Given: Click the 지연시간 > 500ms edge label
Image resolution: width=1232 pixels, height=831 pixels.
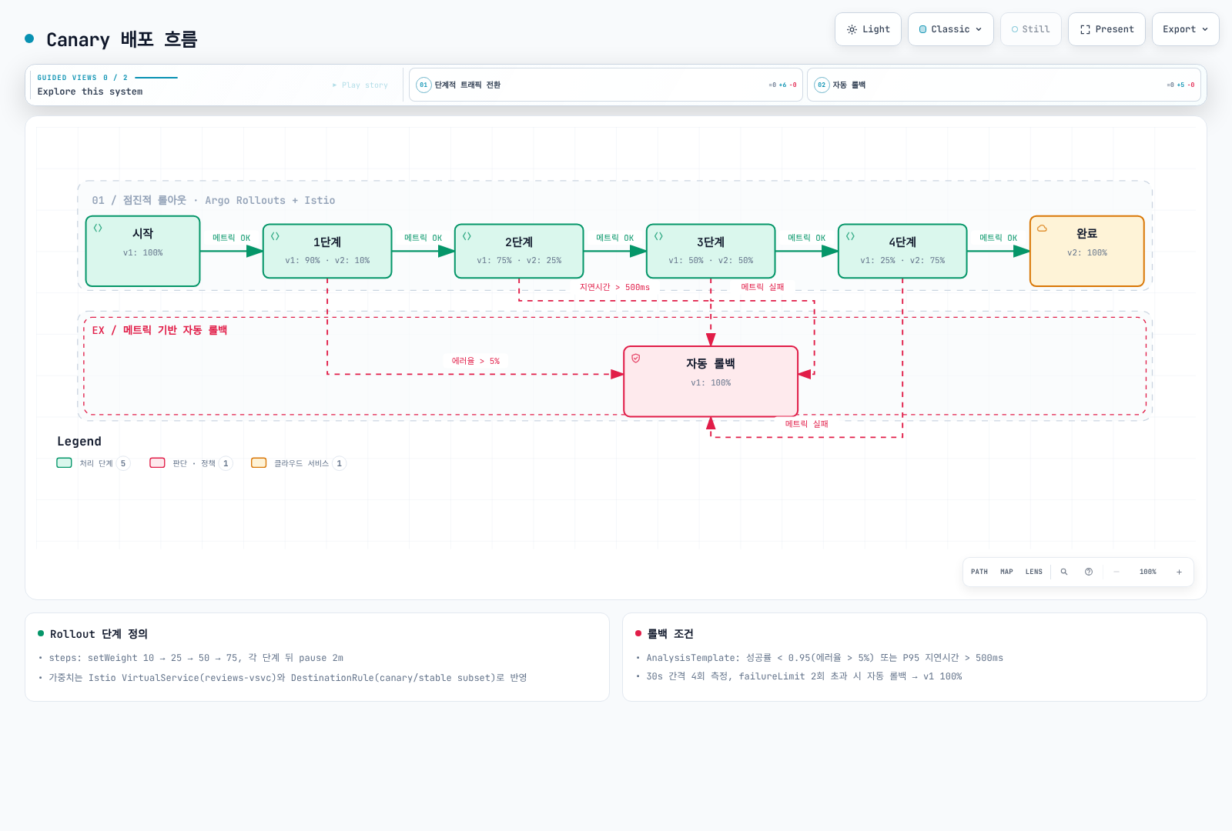Looking at the screenshot, I should point(614,287).
